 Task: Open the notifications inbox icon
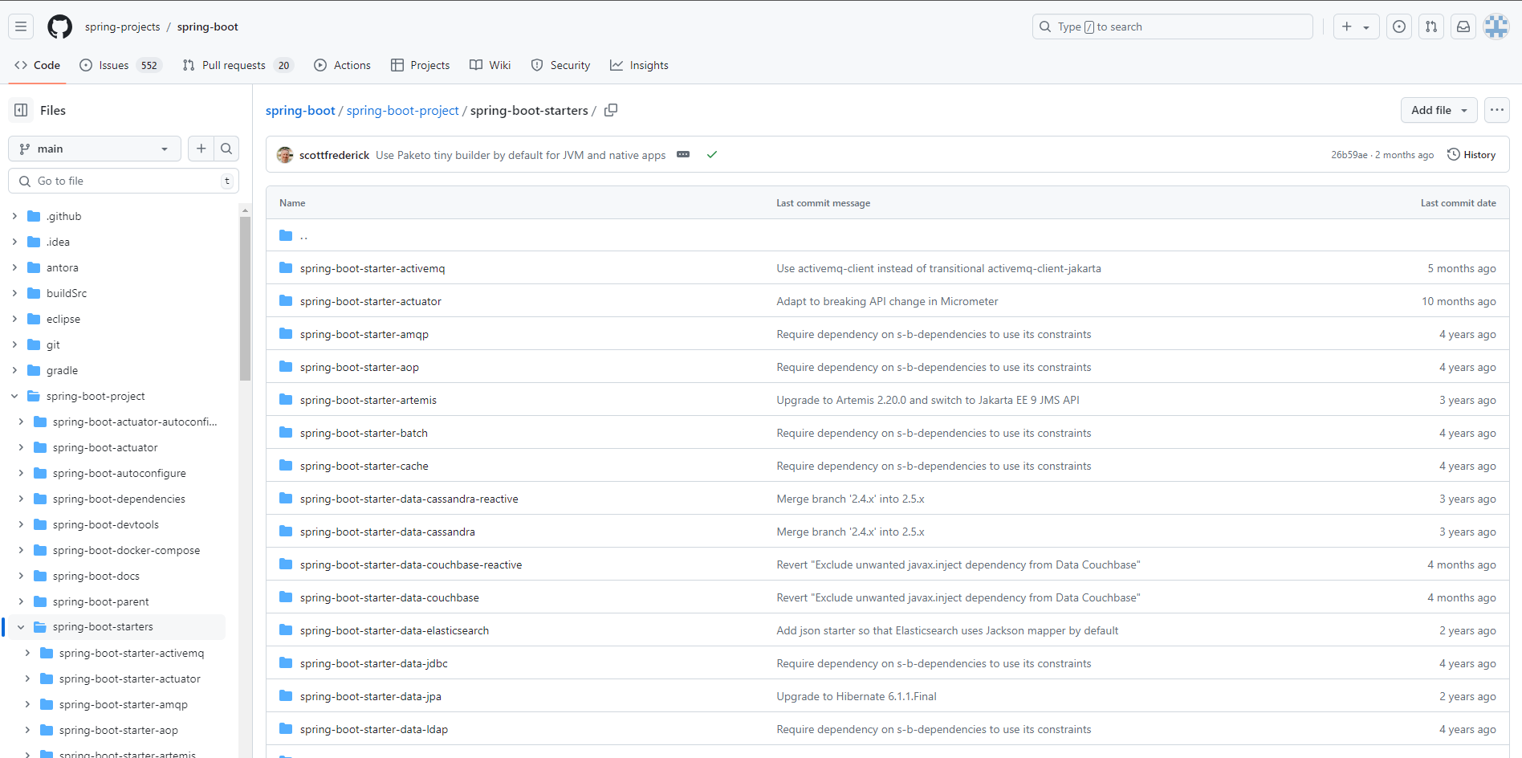click(1463, 26)
